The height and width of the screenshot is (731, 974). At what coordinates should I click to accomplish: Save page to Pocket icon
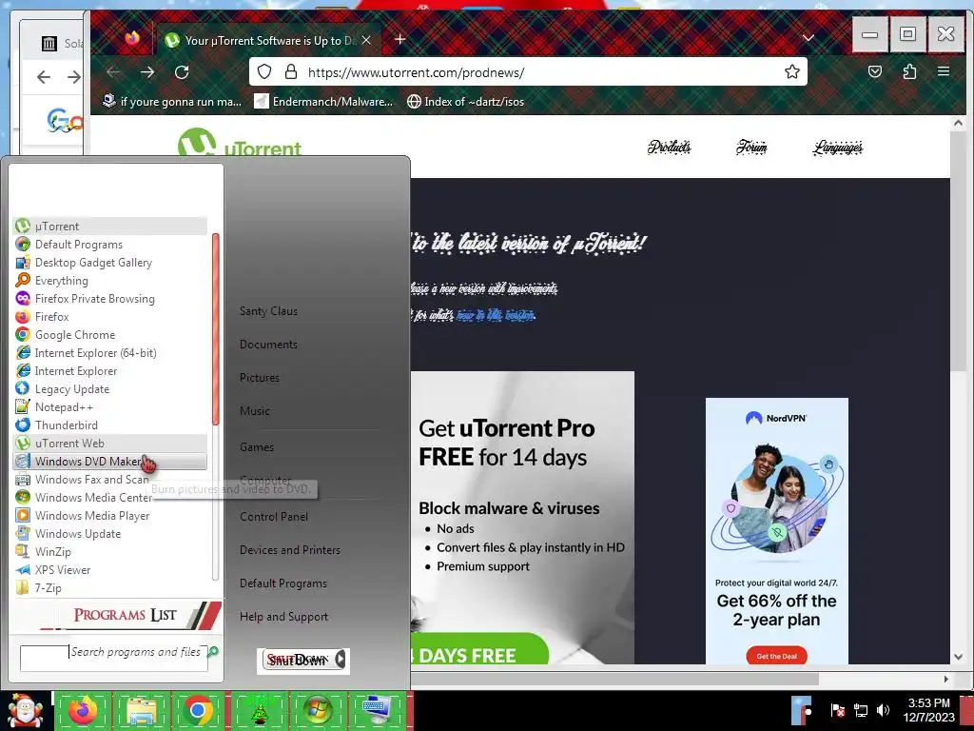875,71
